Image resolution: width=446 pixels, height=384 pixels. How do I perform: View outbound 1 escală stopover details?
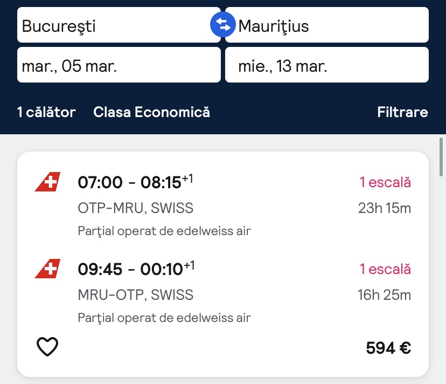385,182
